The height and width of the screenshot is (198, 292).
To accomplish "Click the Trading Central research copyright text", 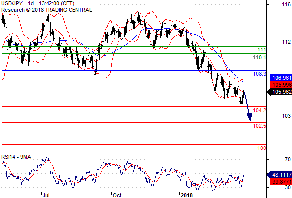I will coord(47,10).
